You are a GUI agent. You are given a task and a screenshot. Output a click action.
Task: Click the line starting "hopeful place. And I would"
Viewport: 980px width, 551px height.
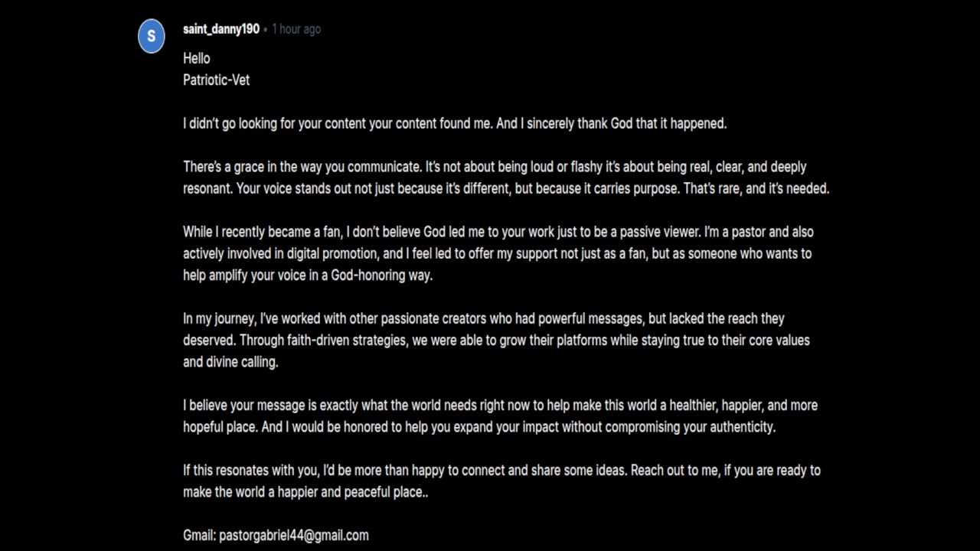(x=479, y=427)
